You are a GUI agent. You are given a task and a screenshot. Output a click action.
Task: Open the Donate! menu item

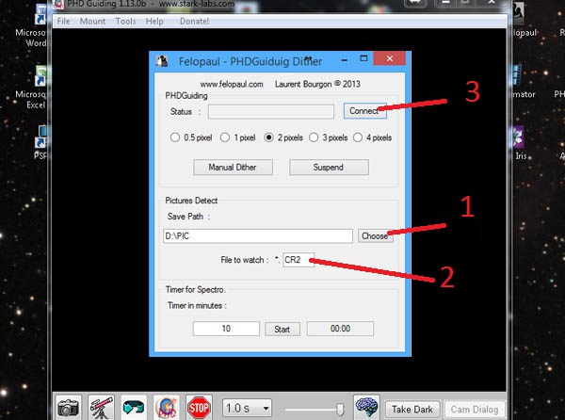[x=194, y=22]
